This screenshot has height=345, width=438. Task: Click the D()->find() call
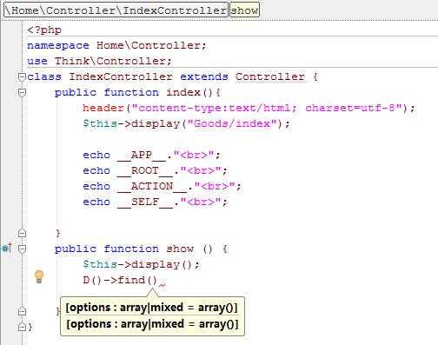(x=120, y=280)
